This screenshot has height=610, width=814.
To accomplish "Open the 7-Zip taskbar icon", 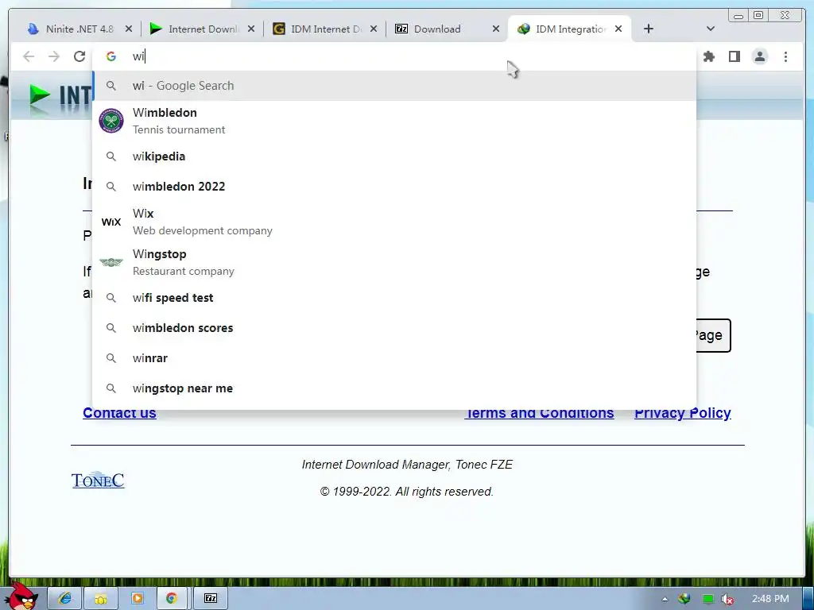I will click(211, 598).
